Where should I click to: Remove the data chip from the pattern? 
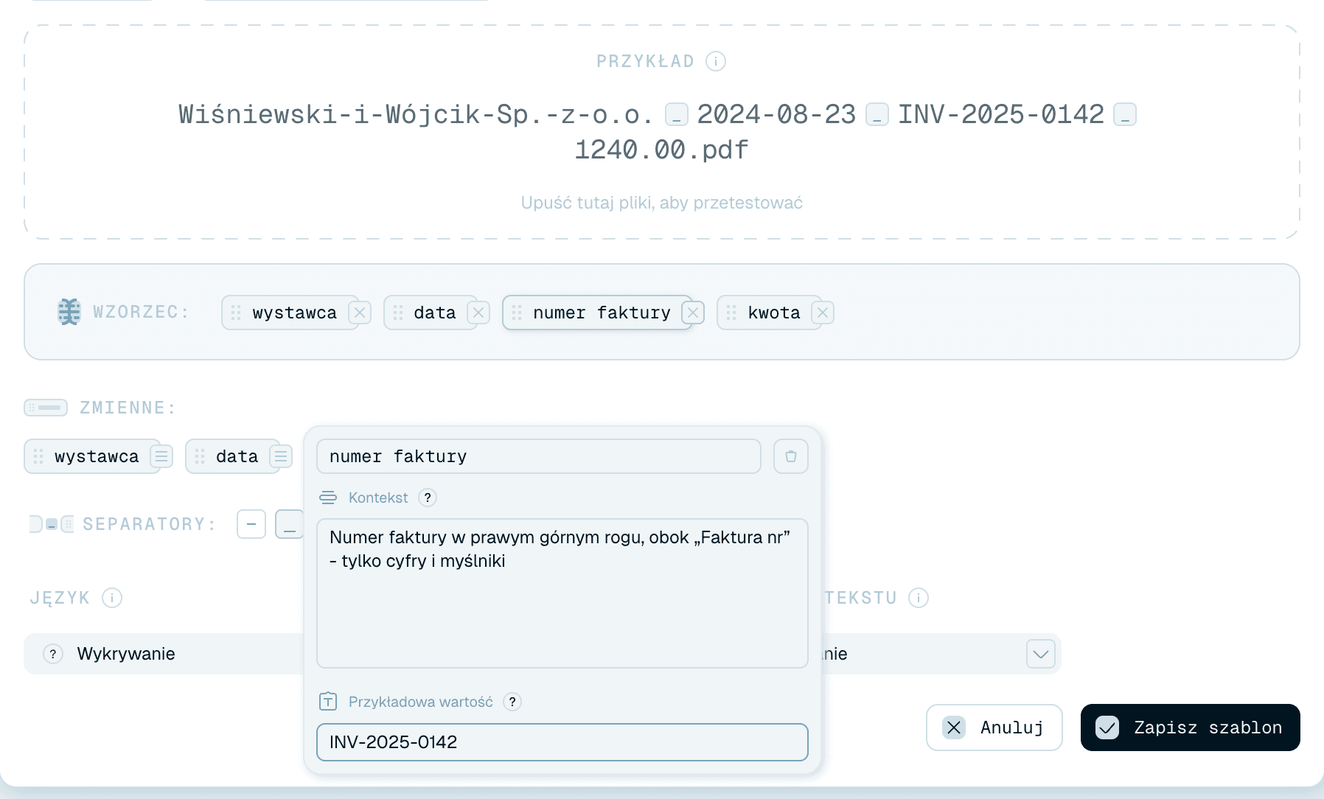click(478, 313)
